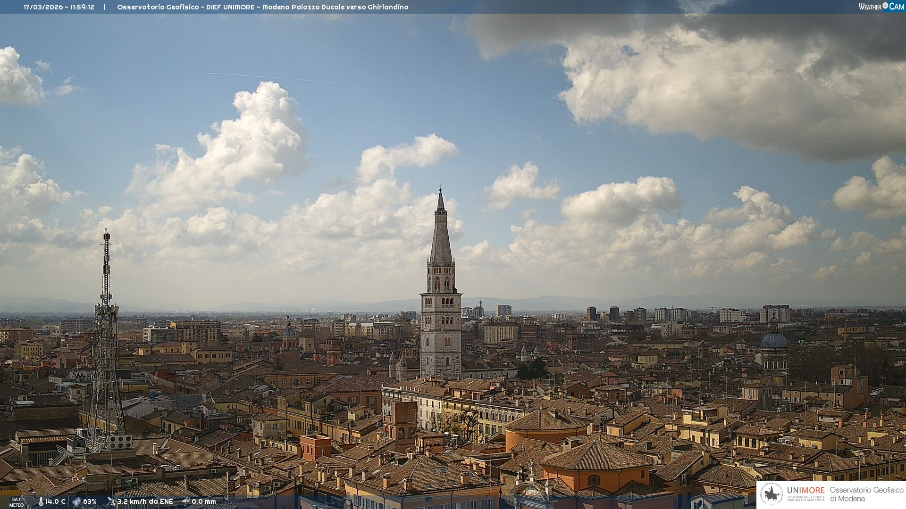Click the WeatherCAM logo
The width and height of the screenshot is (906, 509).
click(881, 7)
